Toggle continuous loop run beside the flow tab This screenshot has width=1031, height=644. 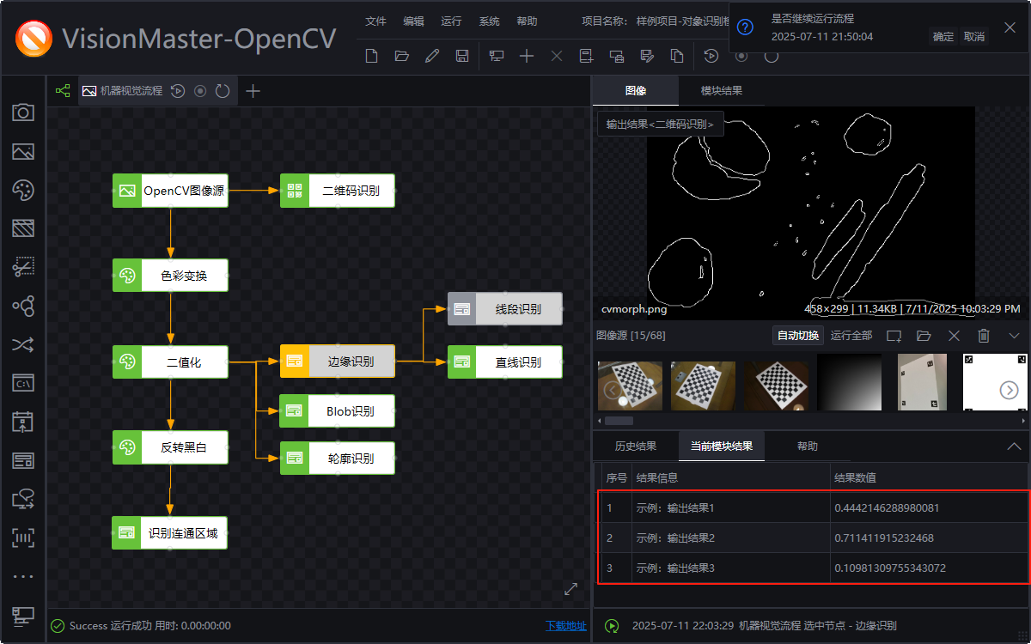pos(223,90)
